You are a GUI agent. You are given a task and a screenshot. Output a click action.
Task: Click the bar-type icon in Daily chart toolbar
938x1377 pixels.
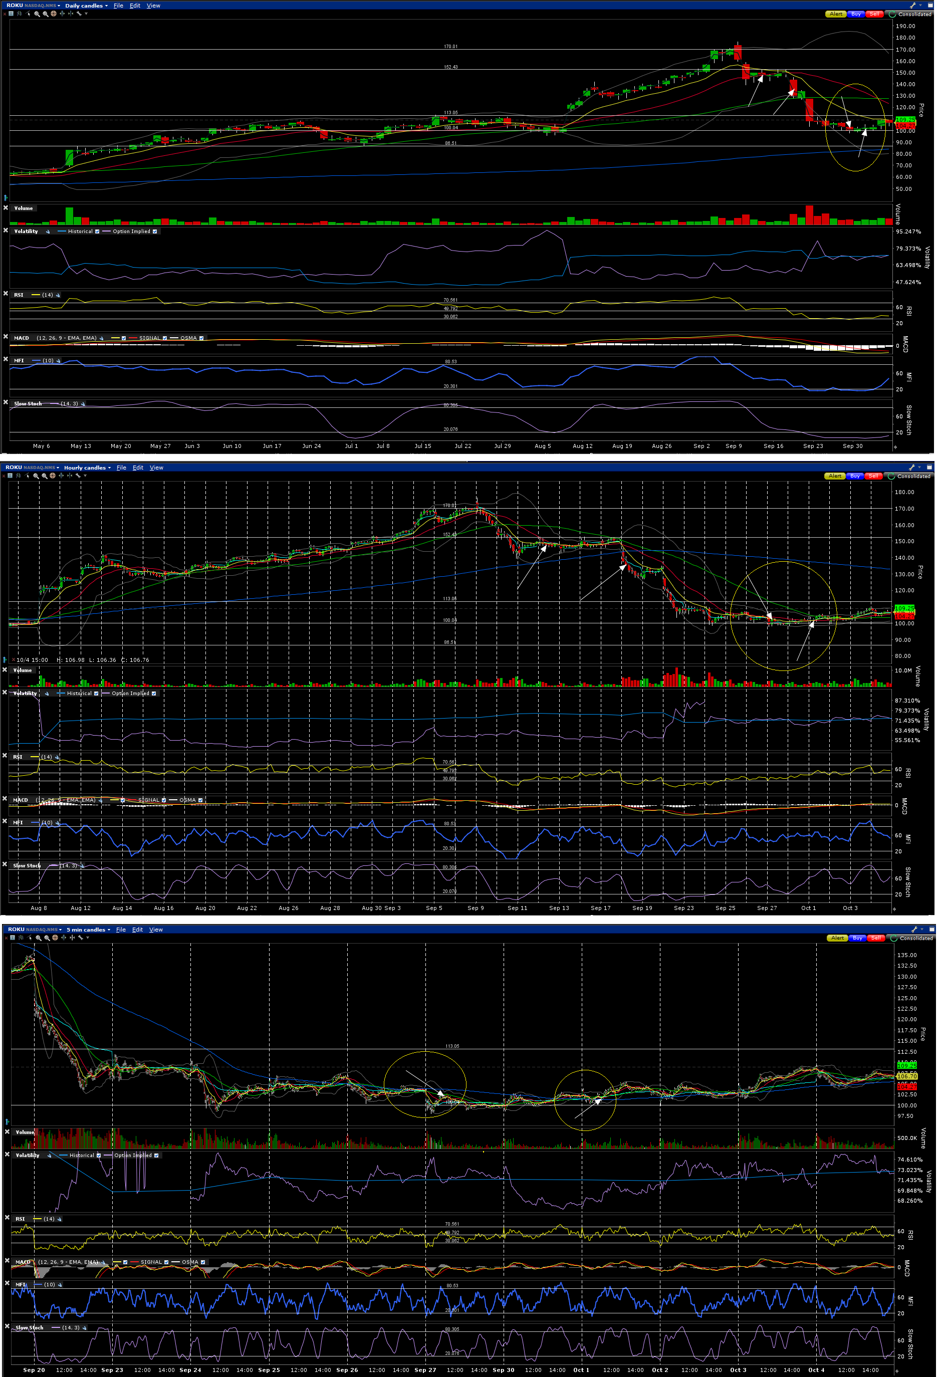coord(19,14)
